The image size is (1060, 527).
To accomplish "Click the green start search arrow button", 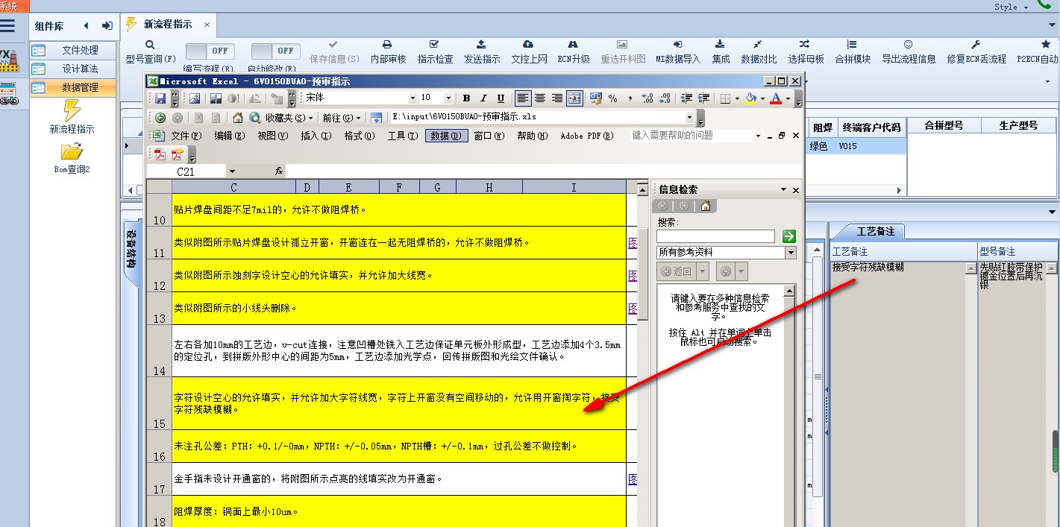I will click(x=789, y=236).
